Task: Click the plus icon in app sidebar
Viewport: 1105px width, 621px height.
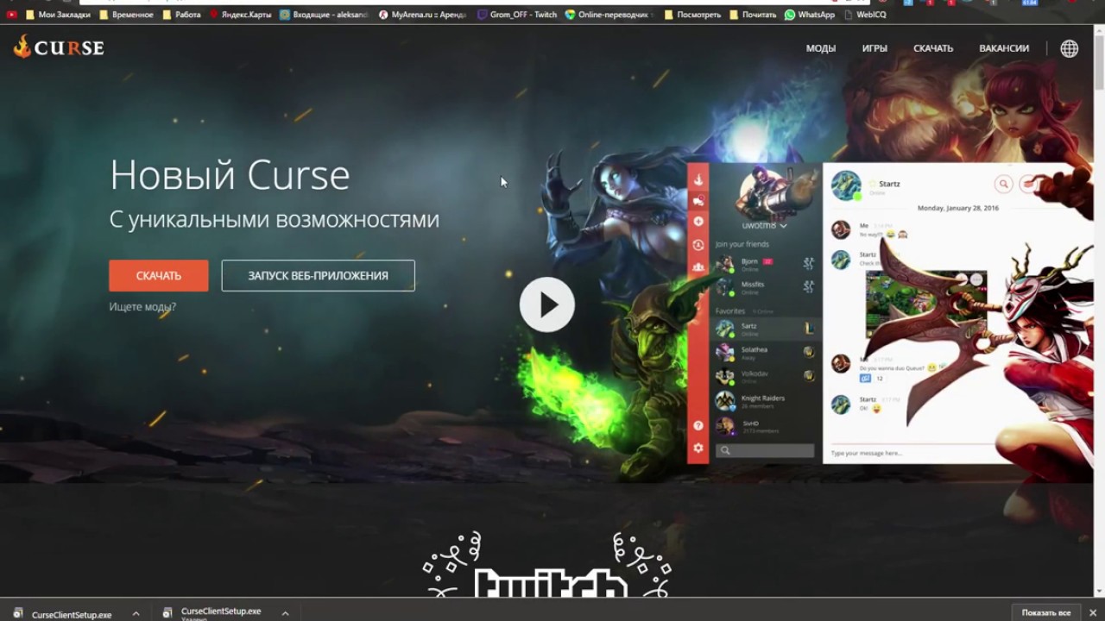Action: 698,222
